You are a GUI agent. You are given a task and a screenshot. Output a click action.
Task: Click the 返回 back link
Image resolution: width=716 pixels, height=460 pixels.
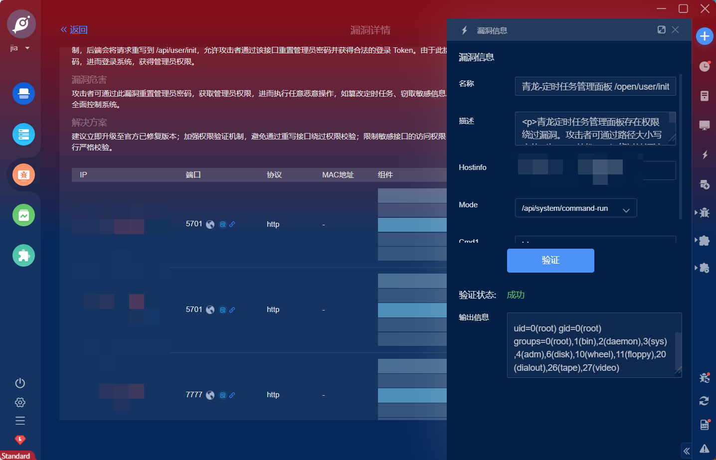click(74, 30)
